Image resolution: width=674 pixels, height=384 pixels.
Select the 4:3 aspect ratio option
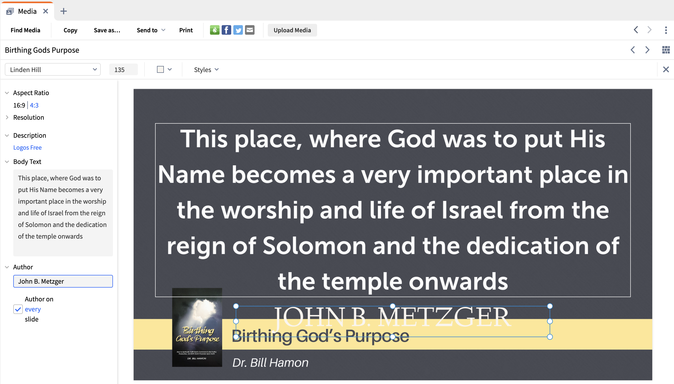coord(34,105)
